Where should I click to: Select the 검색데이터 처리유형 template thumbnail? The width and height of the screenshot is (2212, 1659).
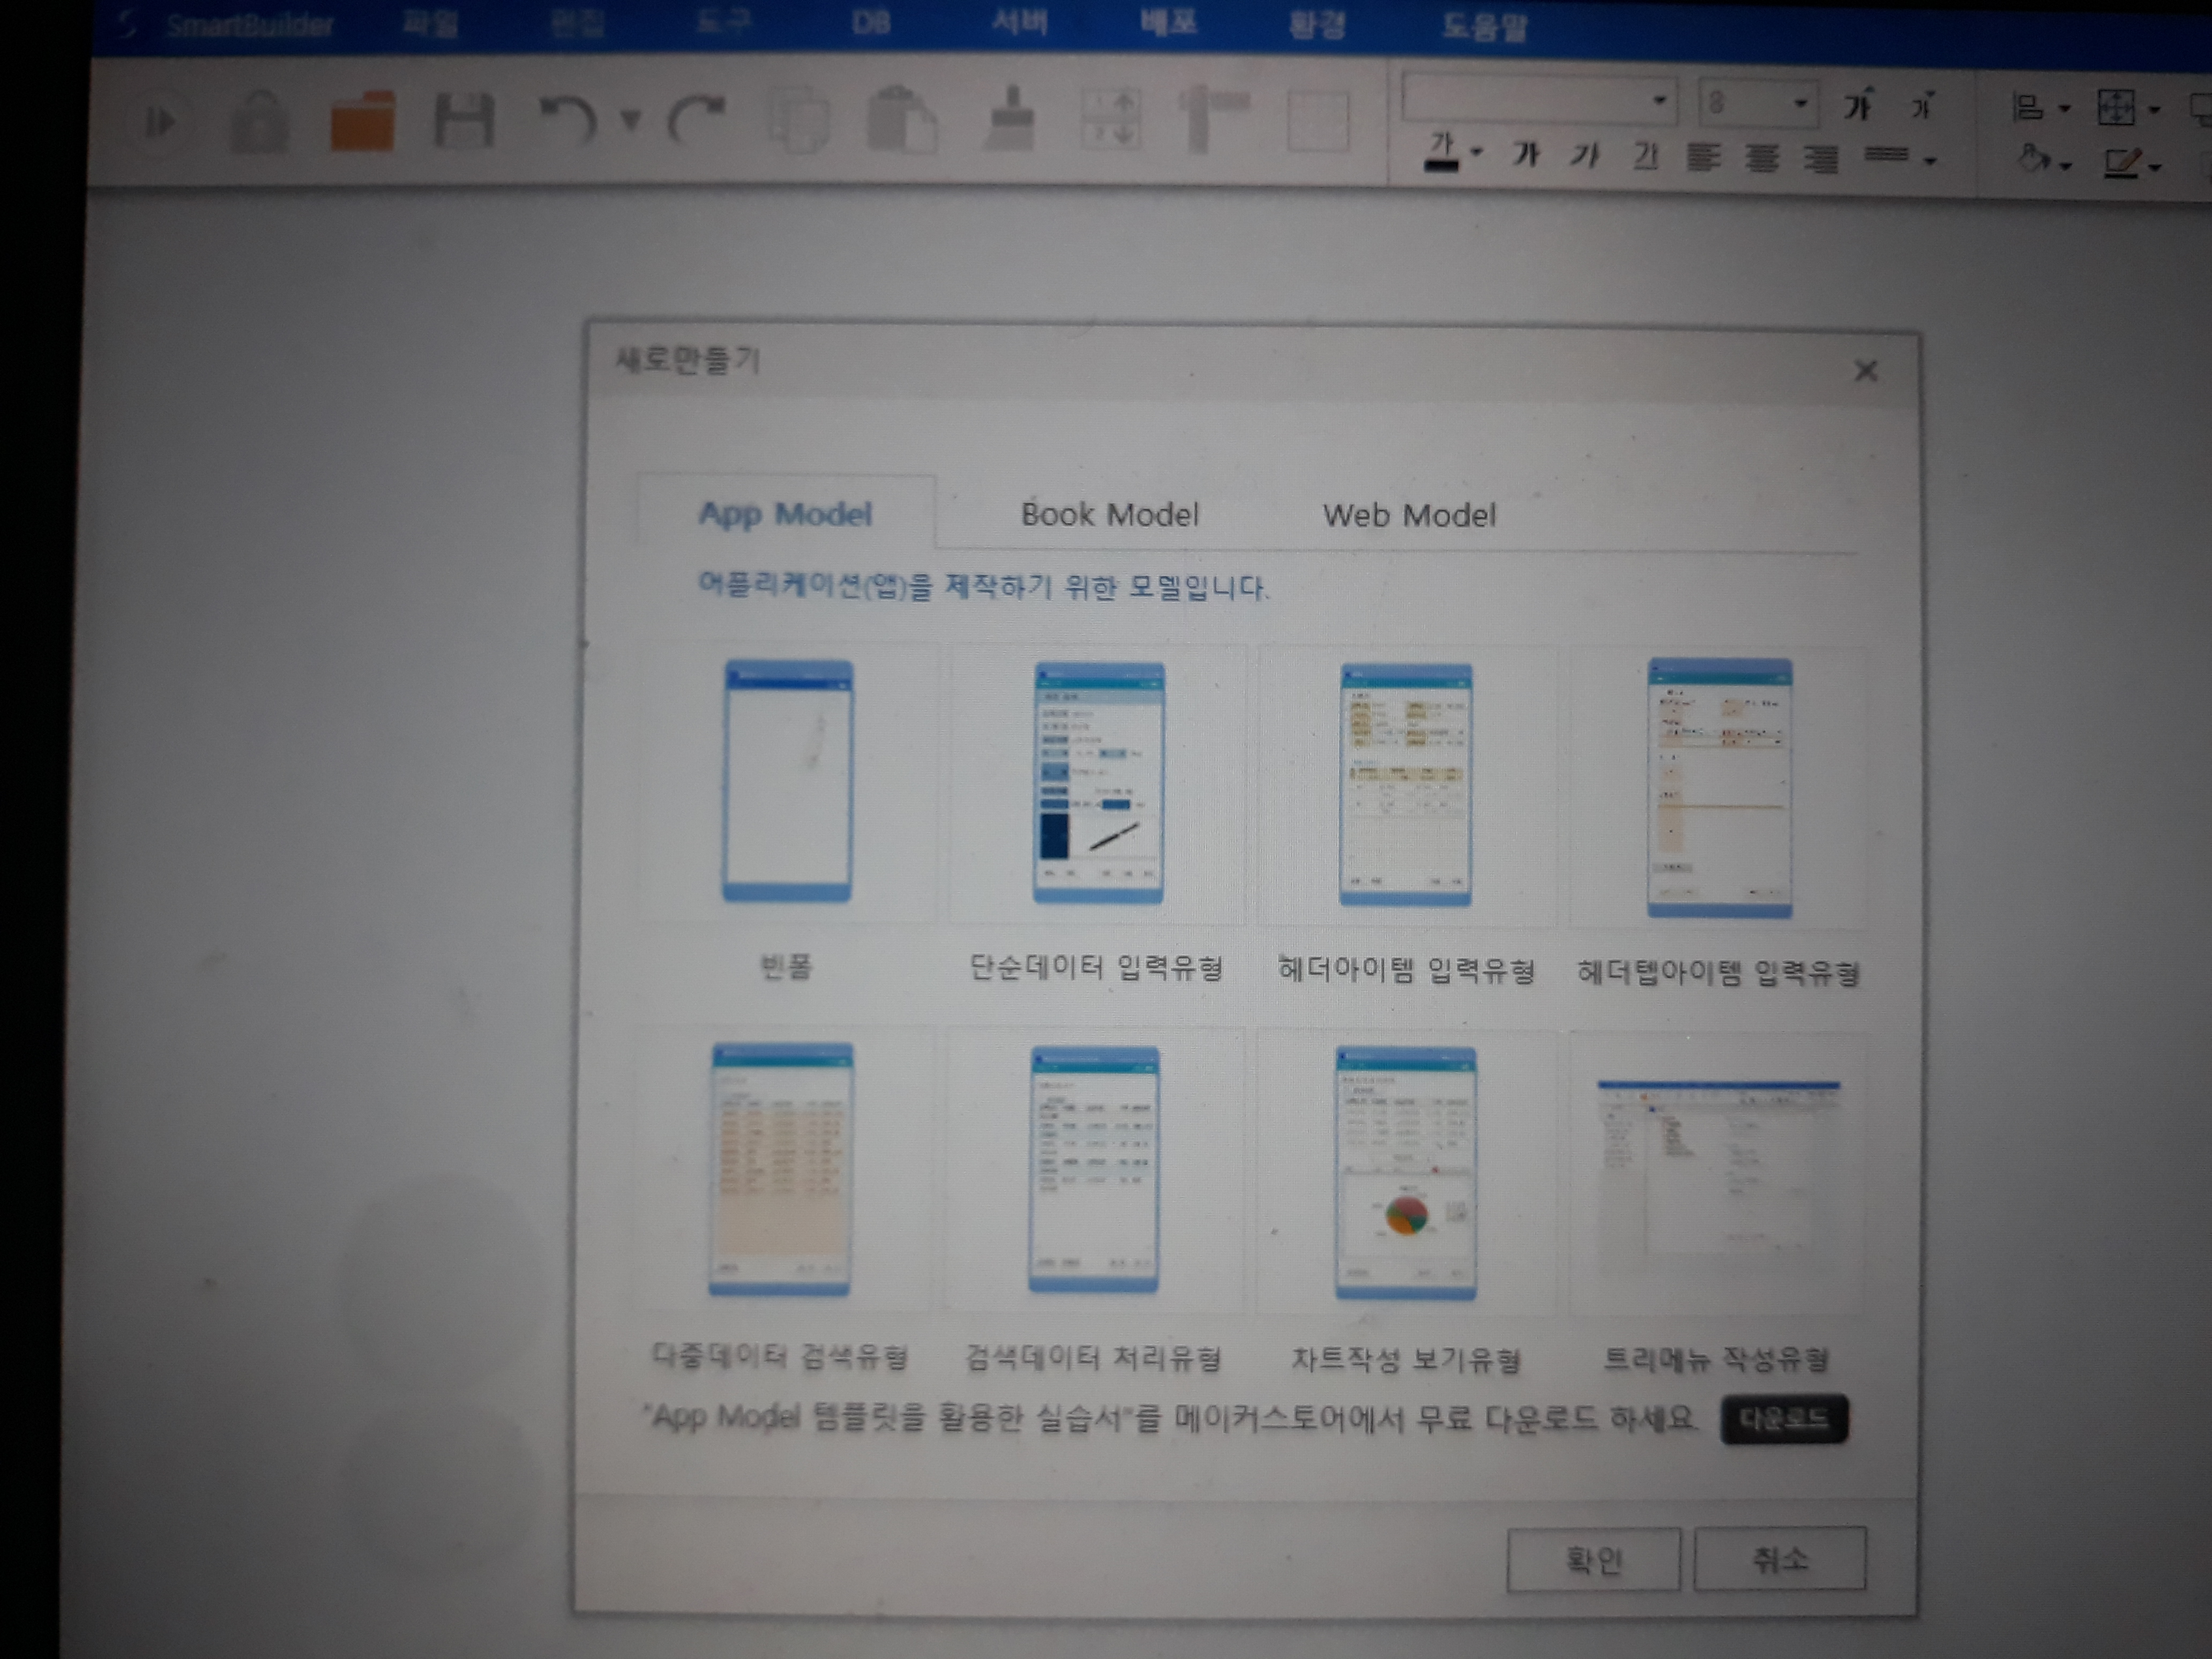coord(1094,1169)
